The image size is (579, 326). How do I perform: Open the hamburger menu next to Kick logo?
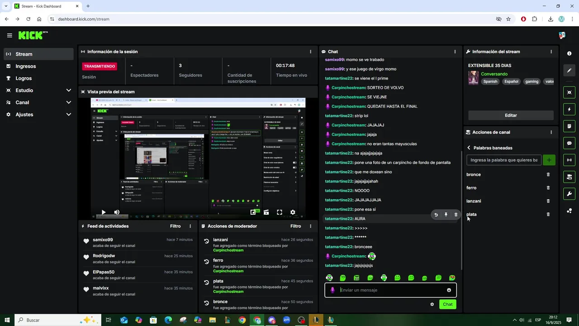click(x=9, y=35)
